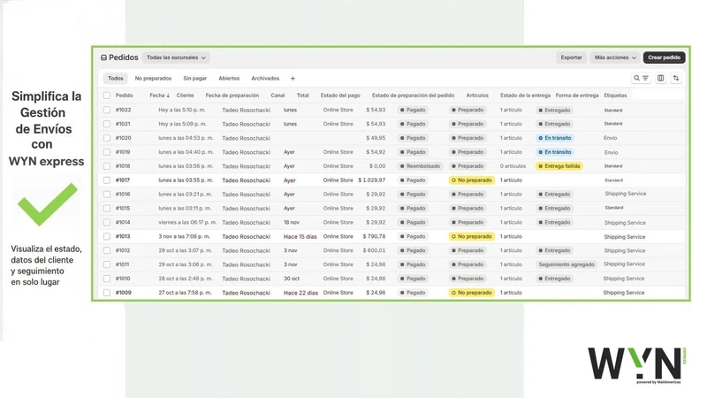Screen dimensions: 707x398
Task: Select the checkbox for order #1009
Action: [107, 293]
